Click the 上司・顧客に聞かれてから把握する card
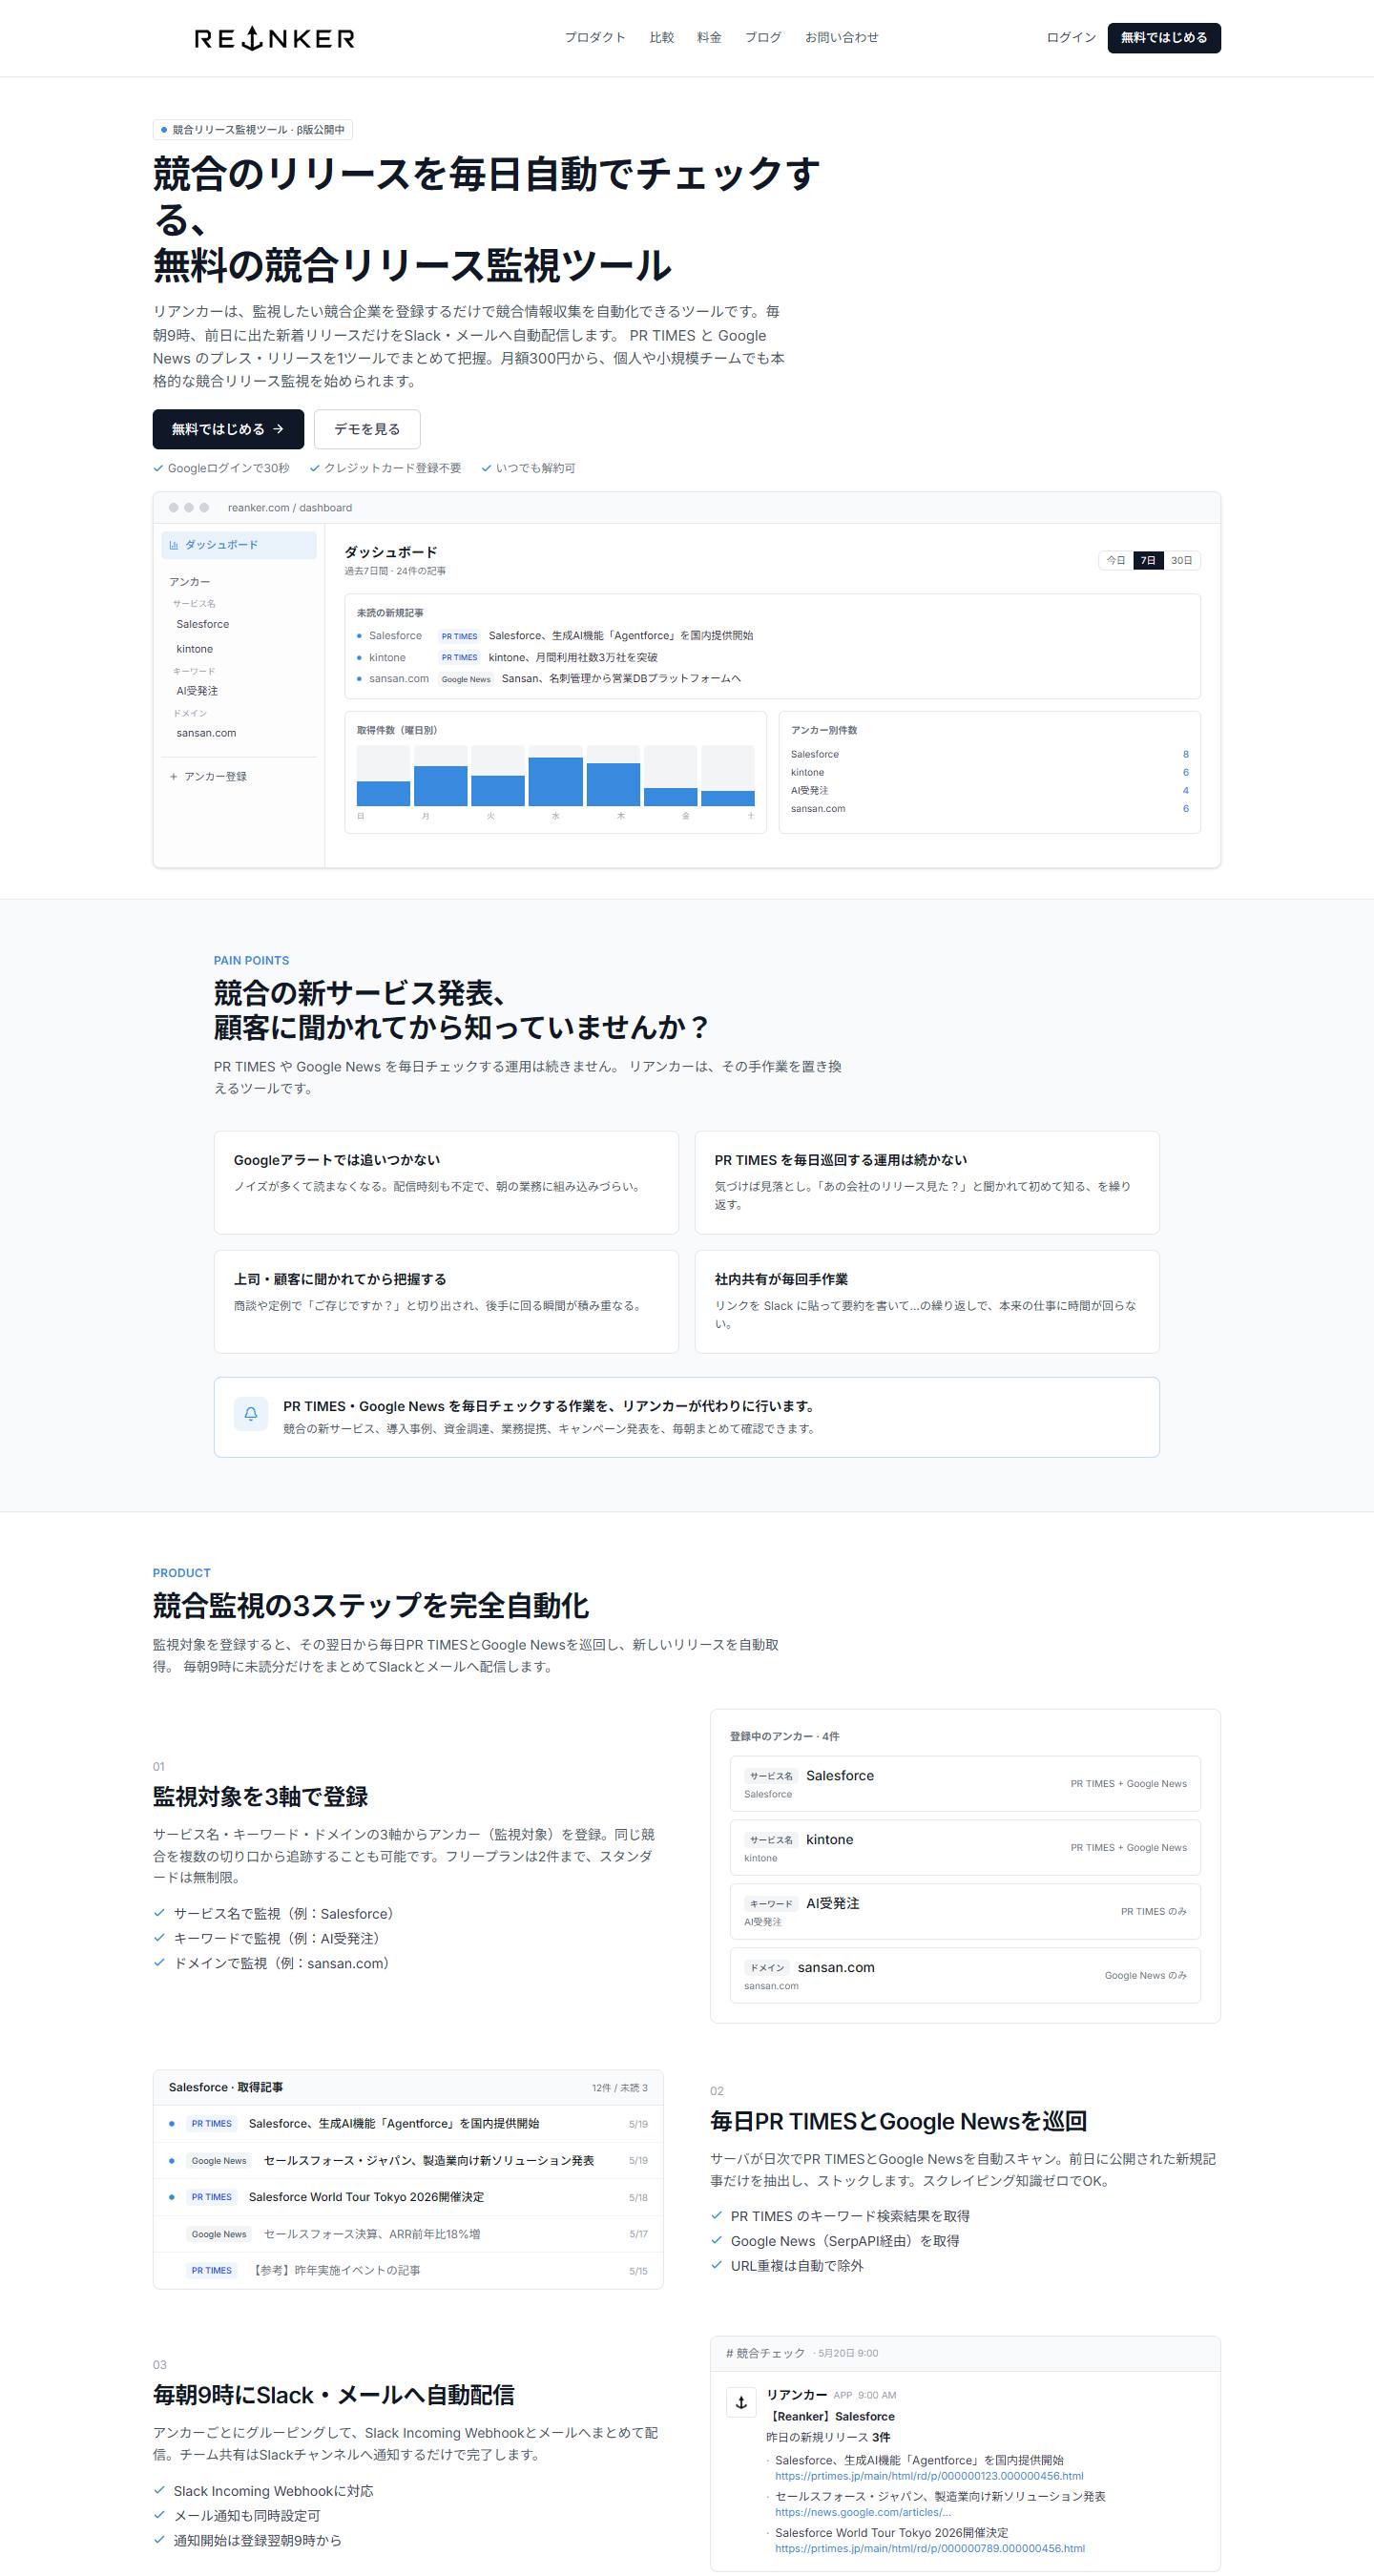The height and width of the screenshot is (2576, 1374). [446, 1302]
